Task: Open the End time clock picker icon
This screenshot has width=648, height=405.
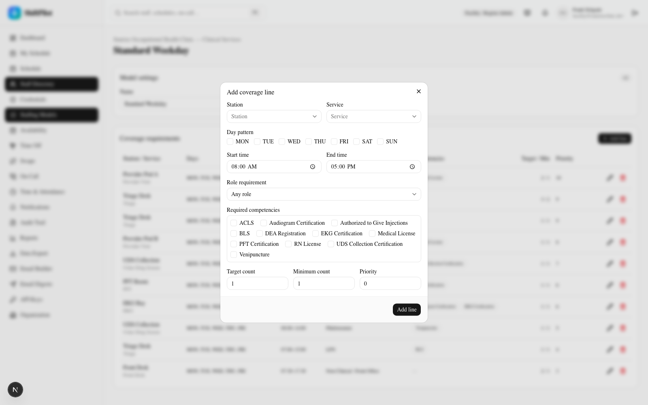Action: 412,167
